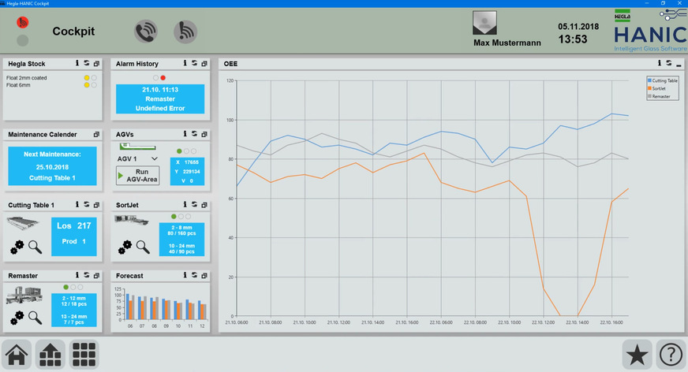This screenshot has width=688, height=372.
Task: Open favorites with the star icon
Action: pyautogui.click(x=637, y=355)
